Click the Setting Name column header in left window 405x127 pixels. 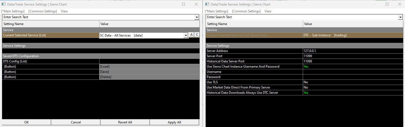pos(51,24)
